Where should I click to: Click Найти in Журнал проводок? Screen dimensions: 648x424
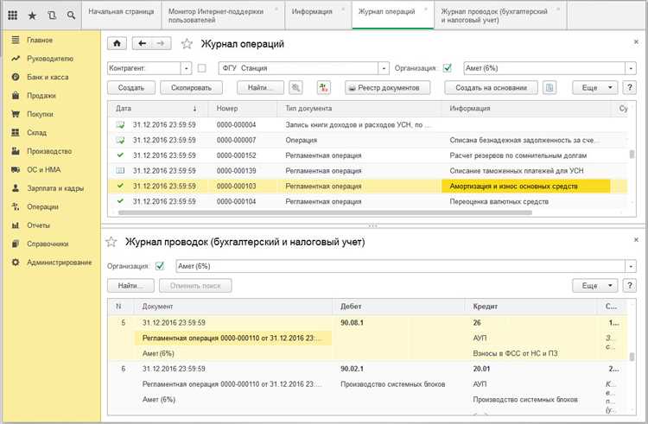pos(130,285)
